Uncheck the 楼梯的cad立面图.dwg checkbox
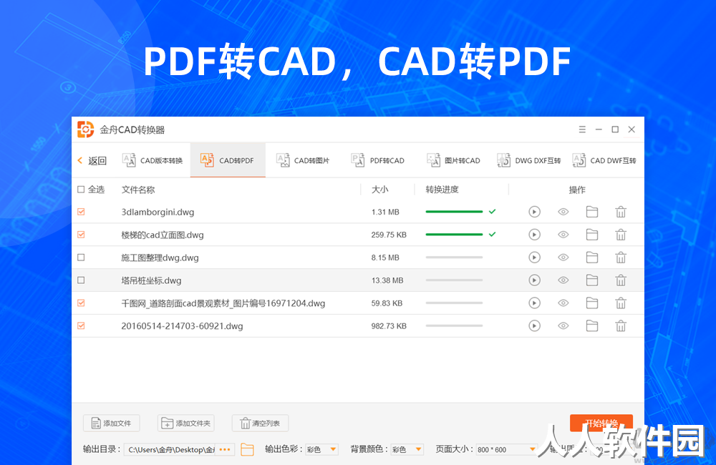 click(x=81, y=235)
